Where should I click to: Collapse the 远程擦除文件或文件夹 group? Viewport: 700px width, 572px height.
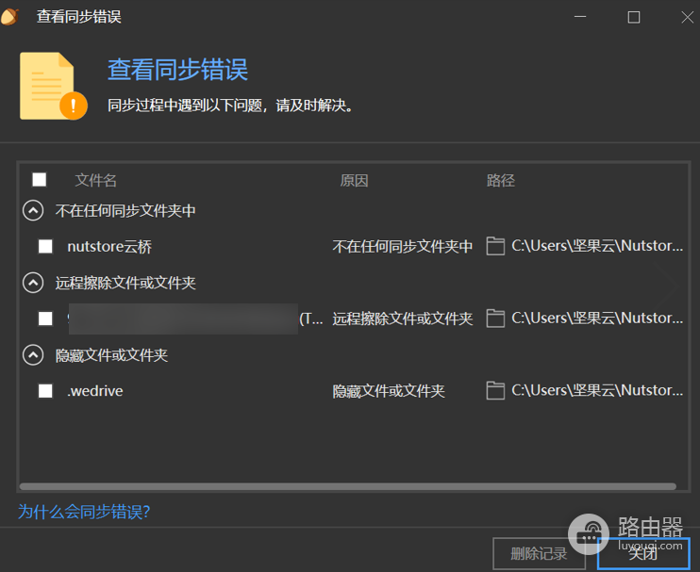[x=33, y=283]
